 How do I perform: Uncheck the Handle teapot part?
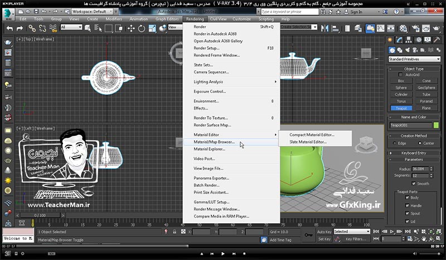point(407,205)
